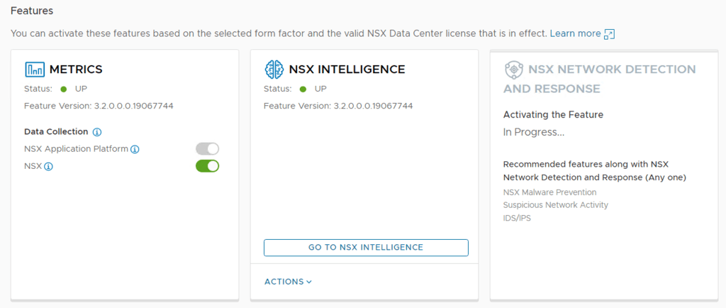The image size is (726, 308).
Task: Toggle the NSX Application Platform switch
Action: coord(208,149)
